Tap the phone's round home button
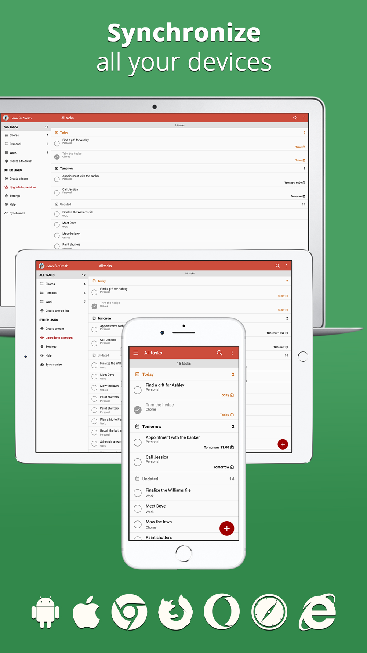The height and width of the screenshot is (653, 367). (183, 553)
